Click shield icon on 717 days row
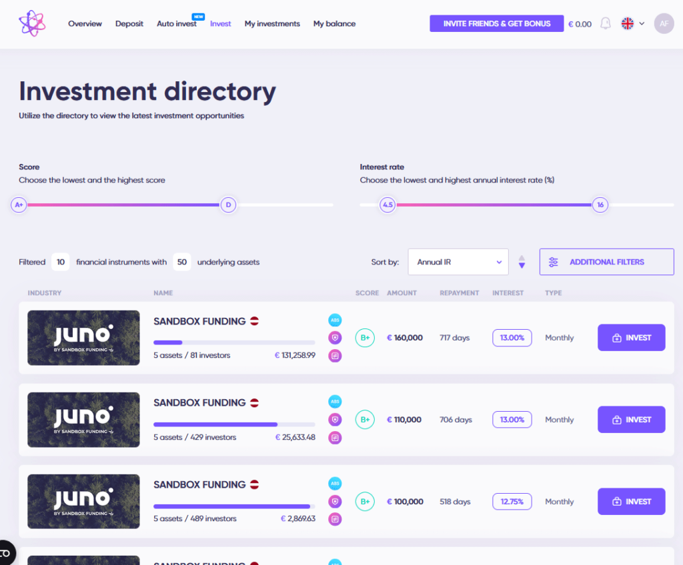The image size is (683, 565). 335,337
